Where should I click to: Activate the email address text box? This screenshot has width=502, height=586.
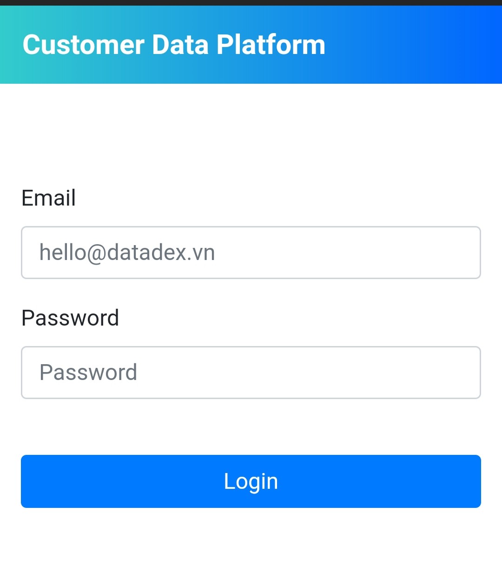coord(251,253)
